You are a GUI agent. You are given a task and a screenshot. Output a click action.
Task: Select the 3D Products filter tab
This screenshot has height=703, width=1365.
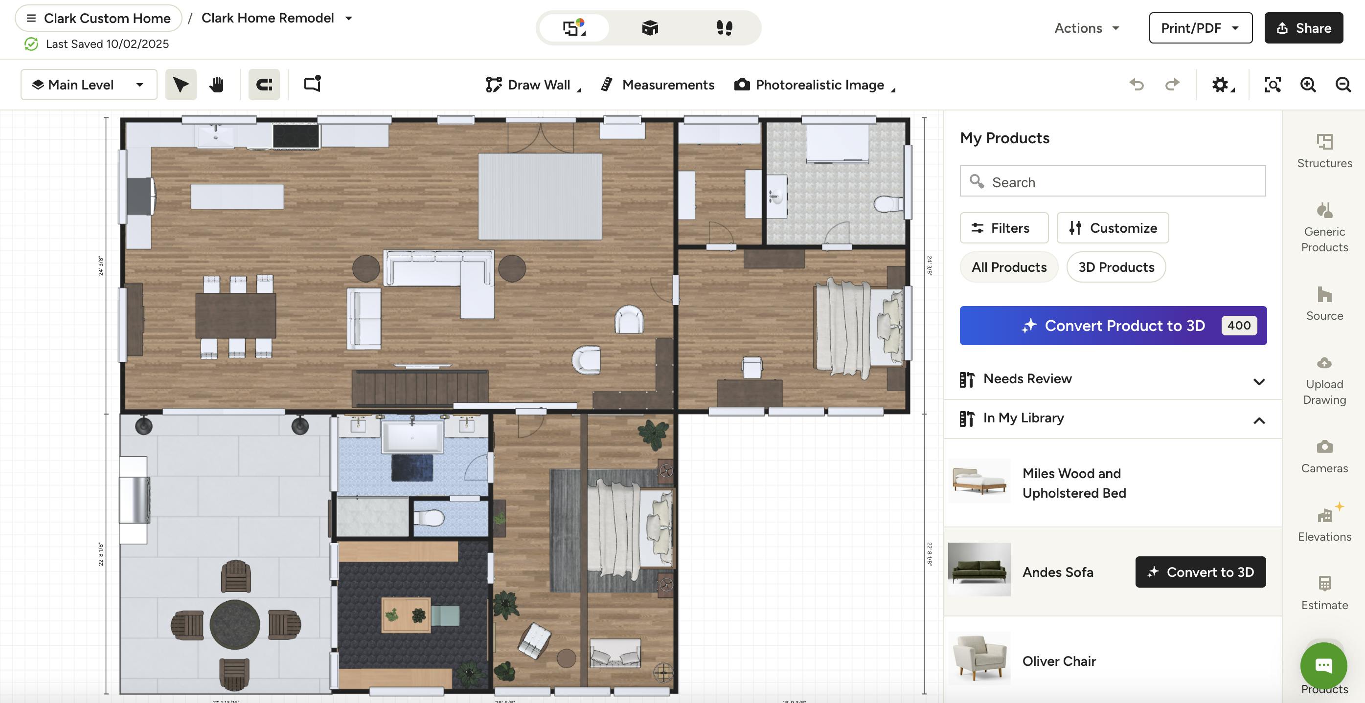[x=1116, y=267]
